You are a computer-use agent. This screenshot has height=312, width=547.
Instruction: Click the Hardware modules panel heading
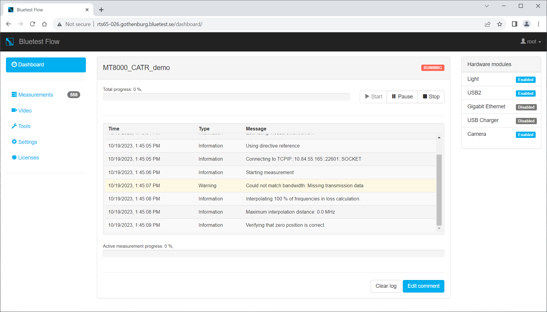(489, 64)
